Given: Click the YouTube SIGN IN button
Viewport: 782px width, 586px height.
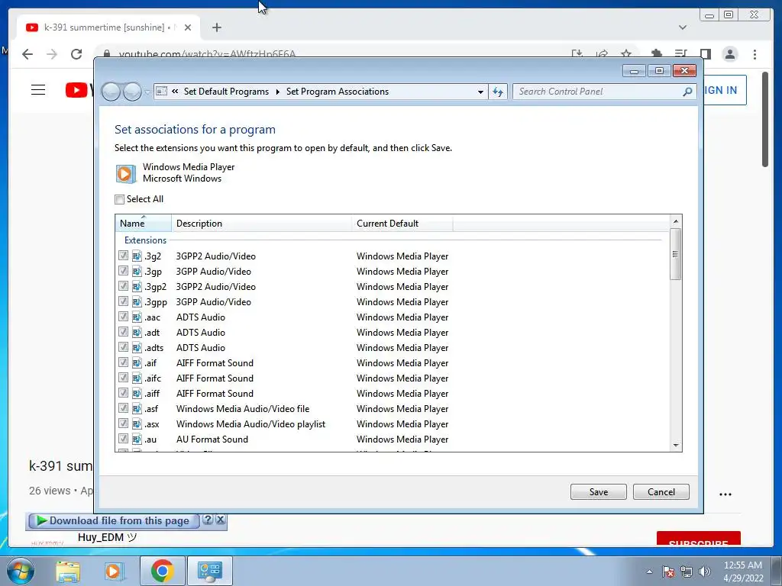Looking at the screenshot, I should point(724,90).
